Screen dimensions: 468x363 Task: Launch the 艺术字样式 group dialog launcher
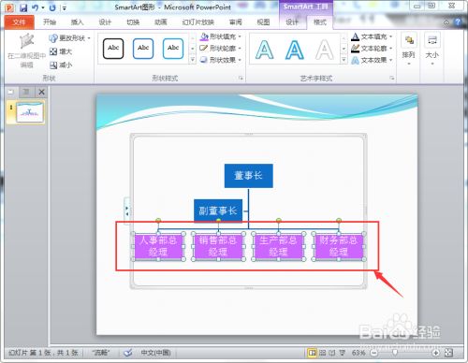392,78
